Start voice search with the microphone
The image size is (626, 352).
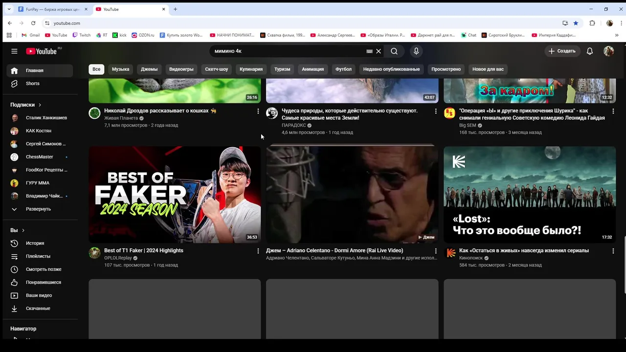click(x=416, y=51)
